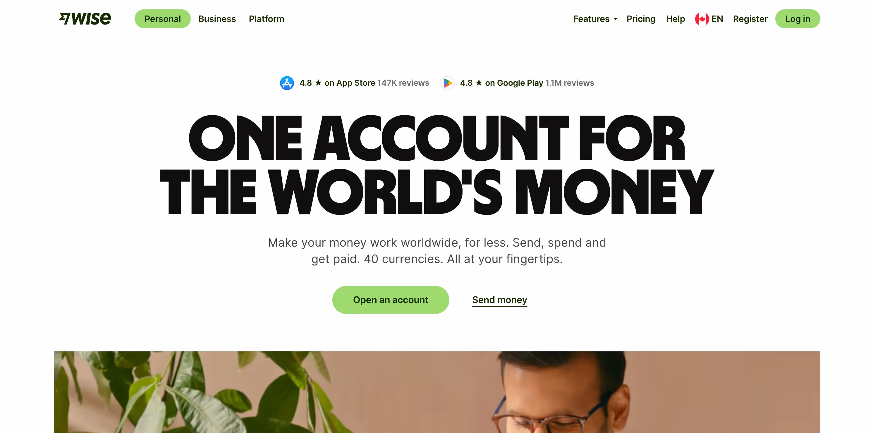Click the 1.1M reviews text

tap(570, 83)
